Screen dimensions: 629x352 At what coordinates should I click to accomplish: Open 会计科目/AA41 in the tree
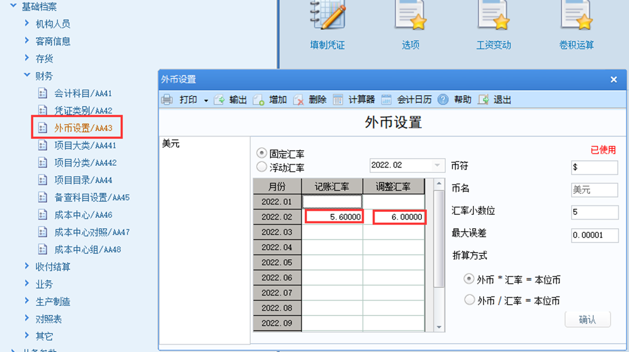coord(83,93)
